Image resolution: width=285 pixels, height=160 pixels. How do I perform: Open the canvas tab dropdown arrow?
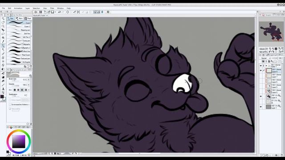47,16
